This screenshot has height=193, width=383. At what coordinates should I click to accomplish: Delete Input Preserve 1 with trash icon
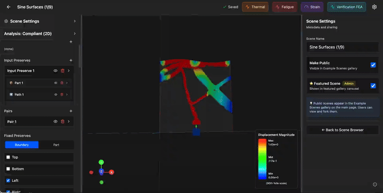click(63, 71)
